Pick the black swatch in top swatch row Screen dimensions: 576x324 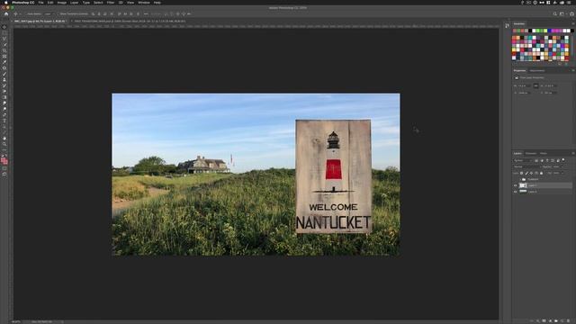click(x=530, y=31)
